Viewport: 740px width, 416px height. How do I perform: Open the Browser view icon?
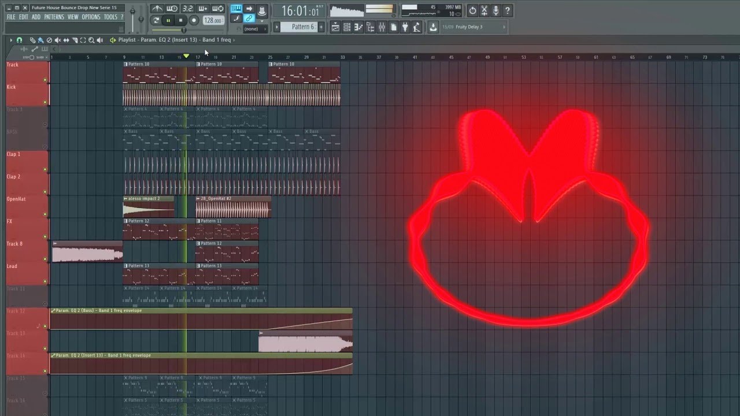(370, 27)
